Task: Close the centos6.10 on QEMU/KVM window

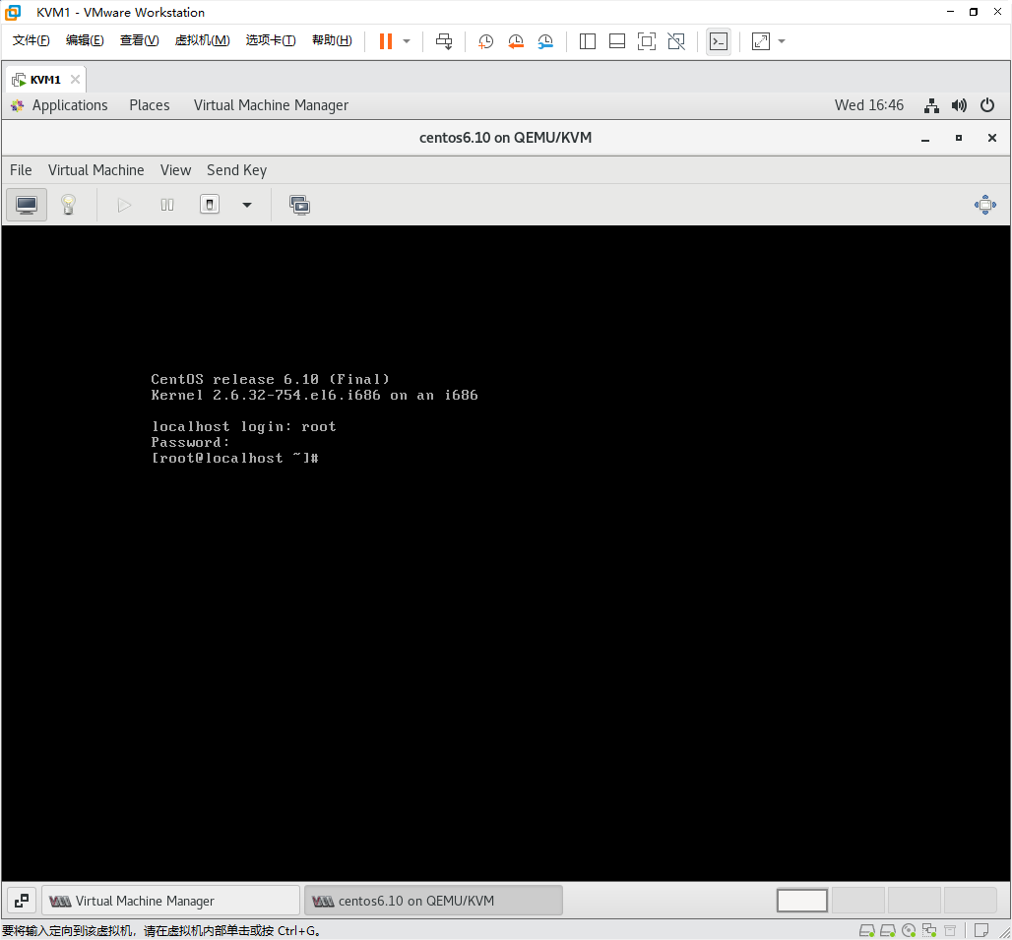Action: pos(992,138)
